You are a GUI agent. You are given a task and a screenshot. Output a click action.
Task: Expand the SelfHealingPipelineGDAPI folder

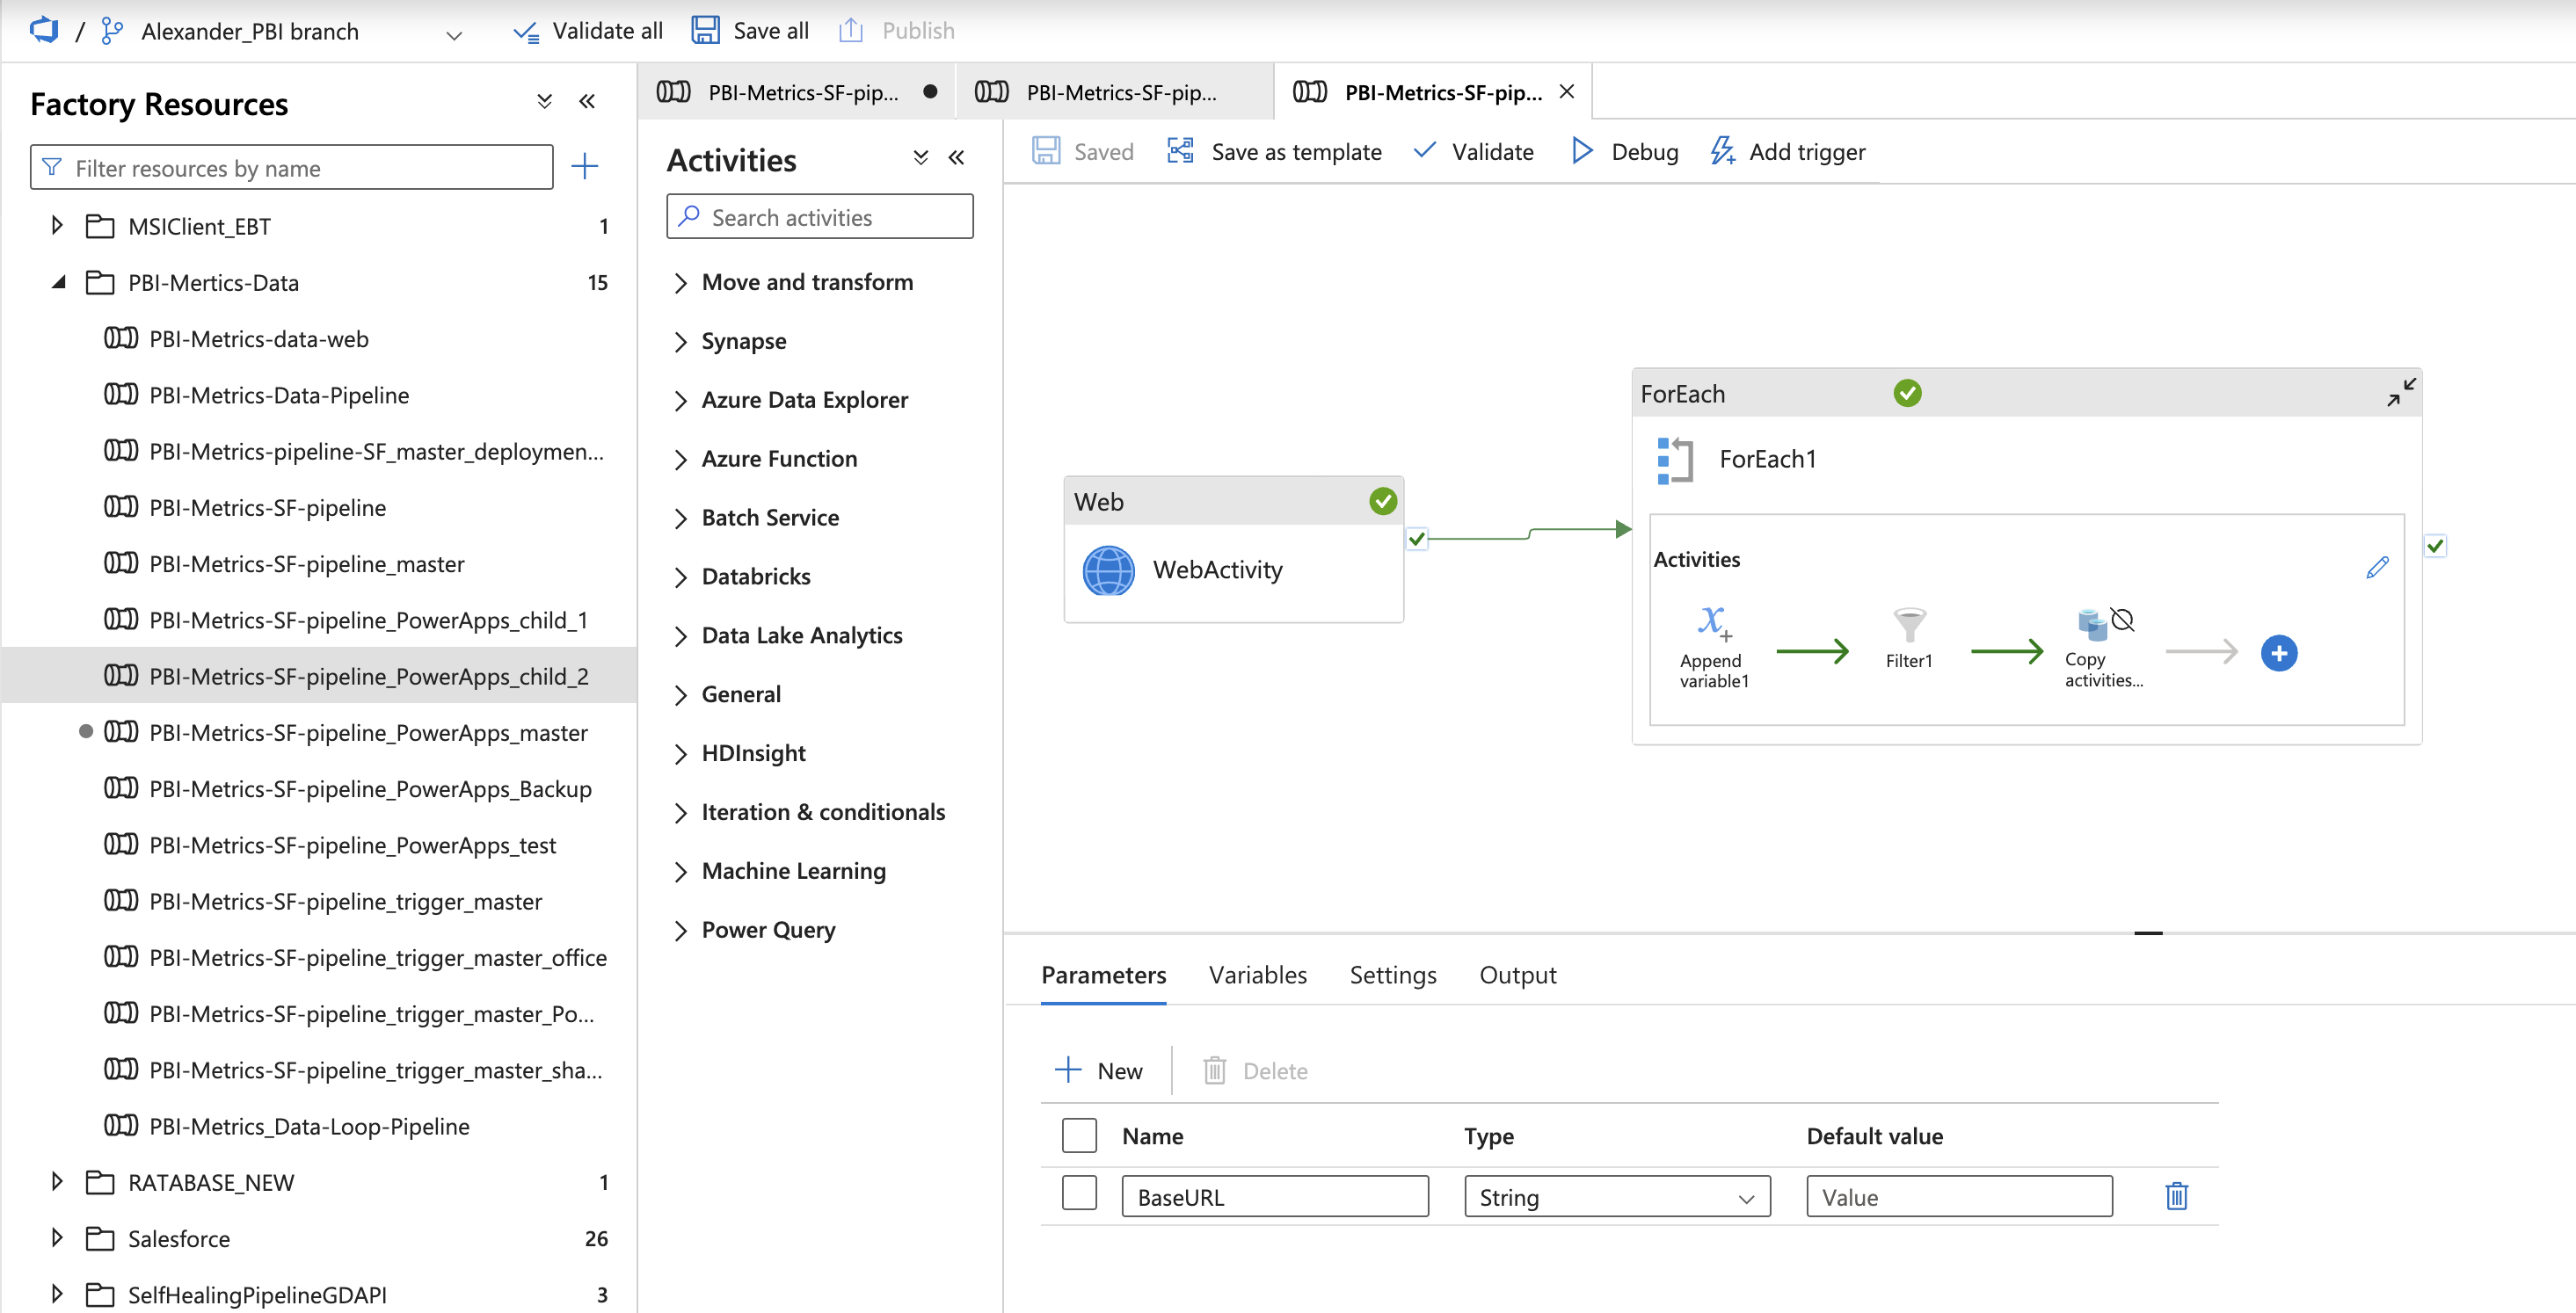(57, 1294)
